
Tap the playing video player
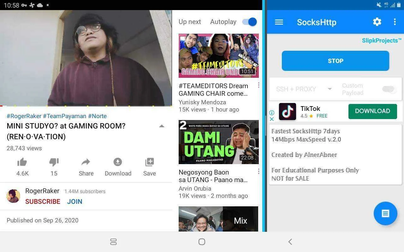(x=86, y=58)
